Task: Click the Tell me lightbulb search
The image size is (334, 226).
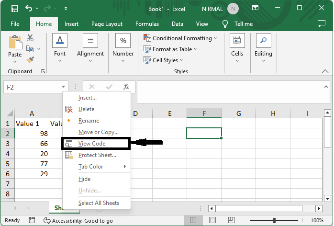Action: [225, 24]
